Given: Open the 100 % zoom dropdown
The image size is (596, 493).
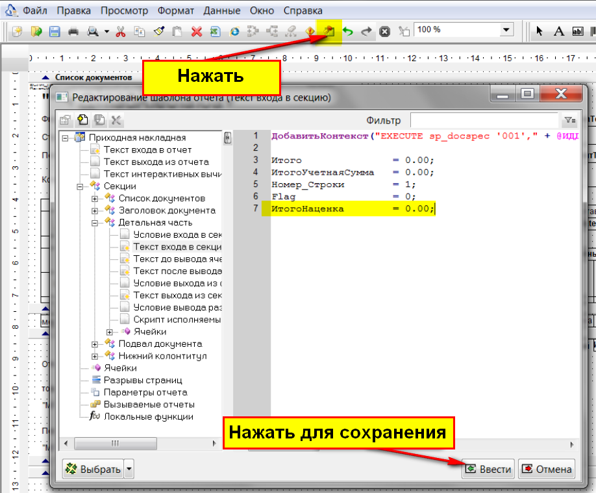Looking at the screenshot, I should pos(506,30).
